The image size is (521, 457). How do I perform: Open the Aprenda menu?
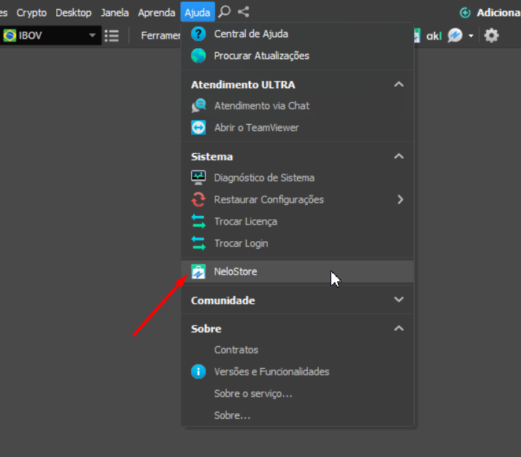pyautogui.click(x=156, y=12)
